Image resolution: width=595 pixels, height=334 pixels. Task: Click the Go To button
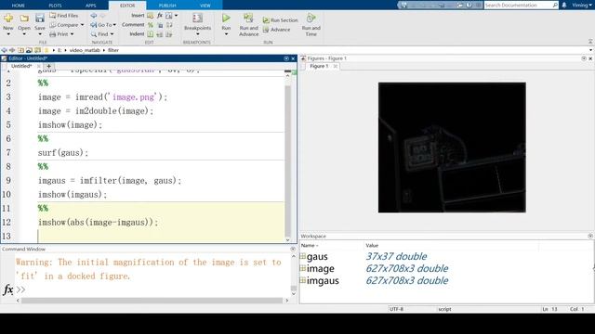coord(103,25)
